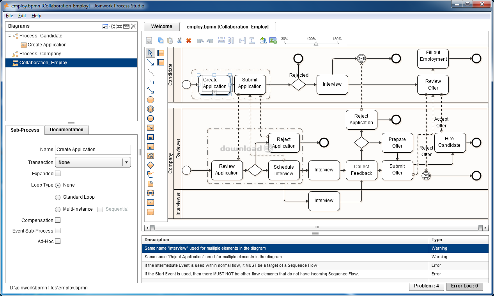Click the Save diagram toolbar icon
This screenshot has width=494, height=296.
149,41
